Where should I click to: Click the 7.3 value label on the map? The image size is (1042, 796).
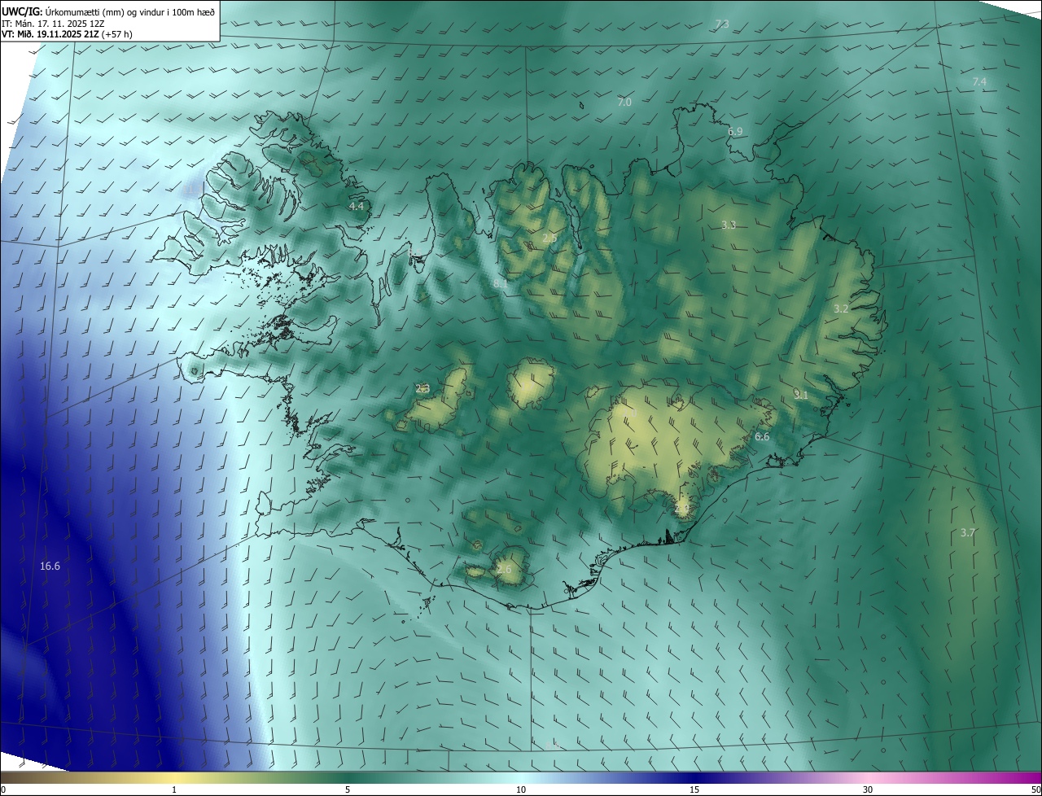[x=722, y=24]
